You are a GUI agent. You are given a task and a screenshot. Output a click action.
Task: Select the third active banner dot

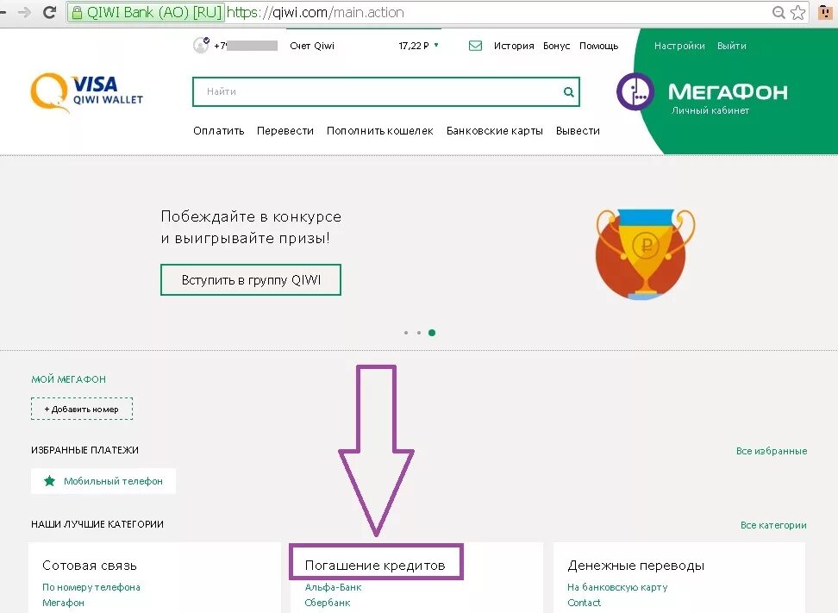432,333
